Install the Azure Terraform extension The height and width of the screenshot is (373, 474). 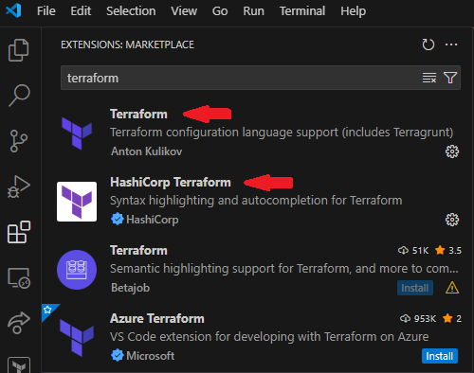pyautogui.click(x=440, y=356)
